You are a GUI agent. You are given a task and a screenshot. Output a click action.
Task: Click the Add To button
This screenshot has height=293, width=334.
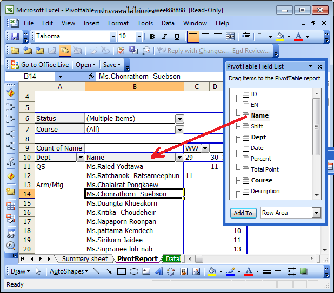[x=243, y=213]
